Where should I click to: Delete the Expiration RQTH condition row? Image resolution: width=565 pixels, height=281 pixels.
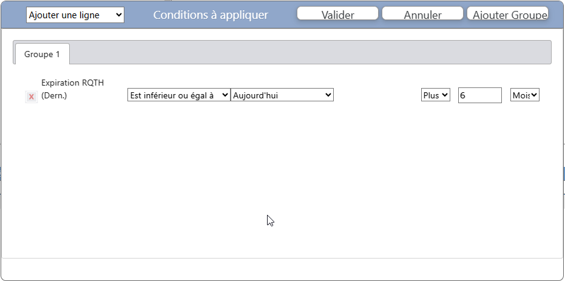(x=32, y=97)
